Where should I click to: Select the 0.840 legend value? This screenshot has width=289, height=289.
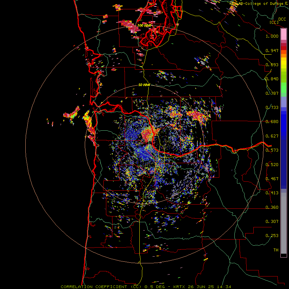[272, 79]
